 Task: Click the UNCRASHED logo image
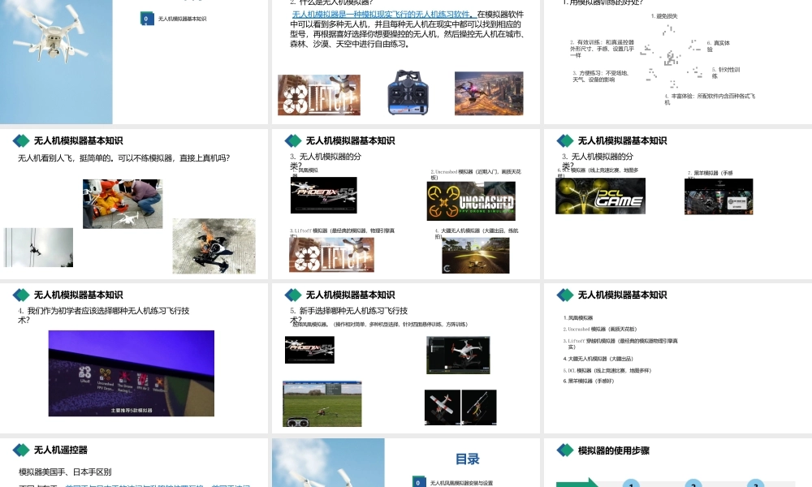(471, 201)
